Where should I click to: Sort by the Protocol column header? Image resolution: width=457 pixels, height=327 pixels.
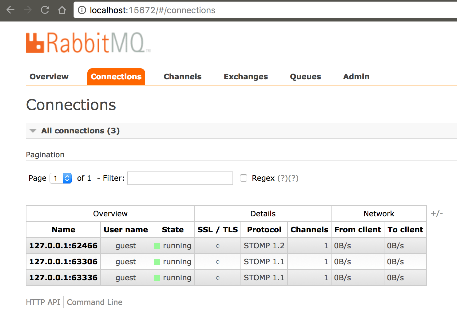click(264, 230)
